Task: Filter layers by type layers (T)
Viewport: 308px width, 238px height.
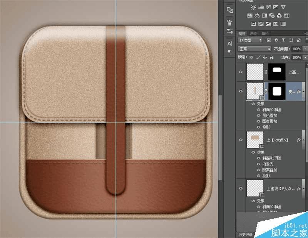Action: 284,40
